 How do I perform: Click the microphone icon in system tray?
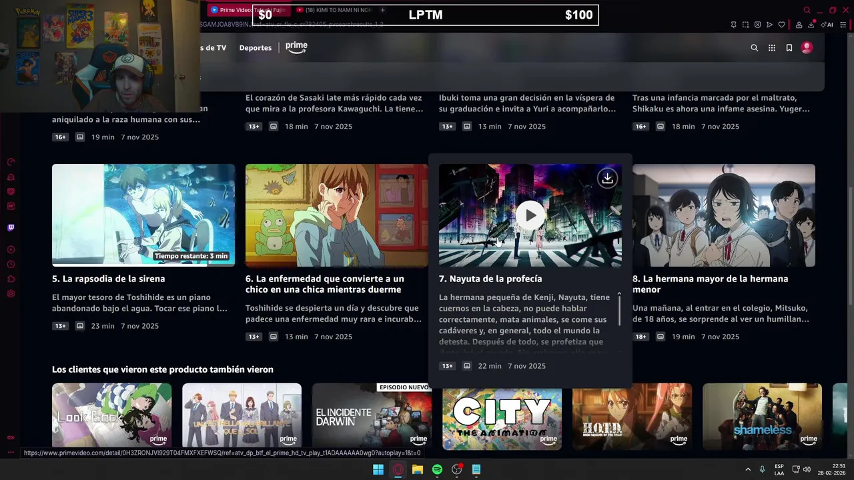762,469
